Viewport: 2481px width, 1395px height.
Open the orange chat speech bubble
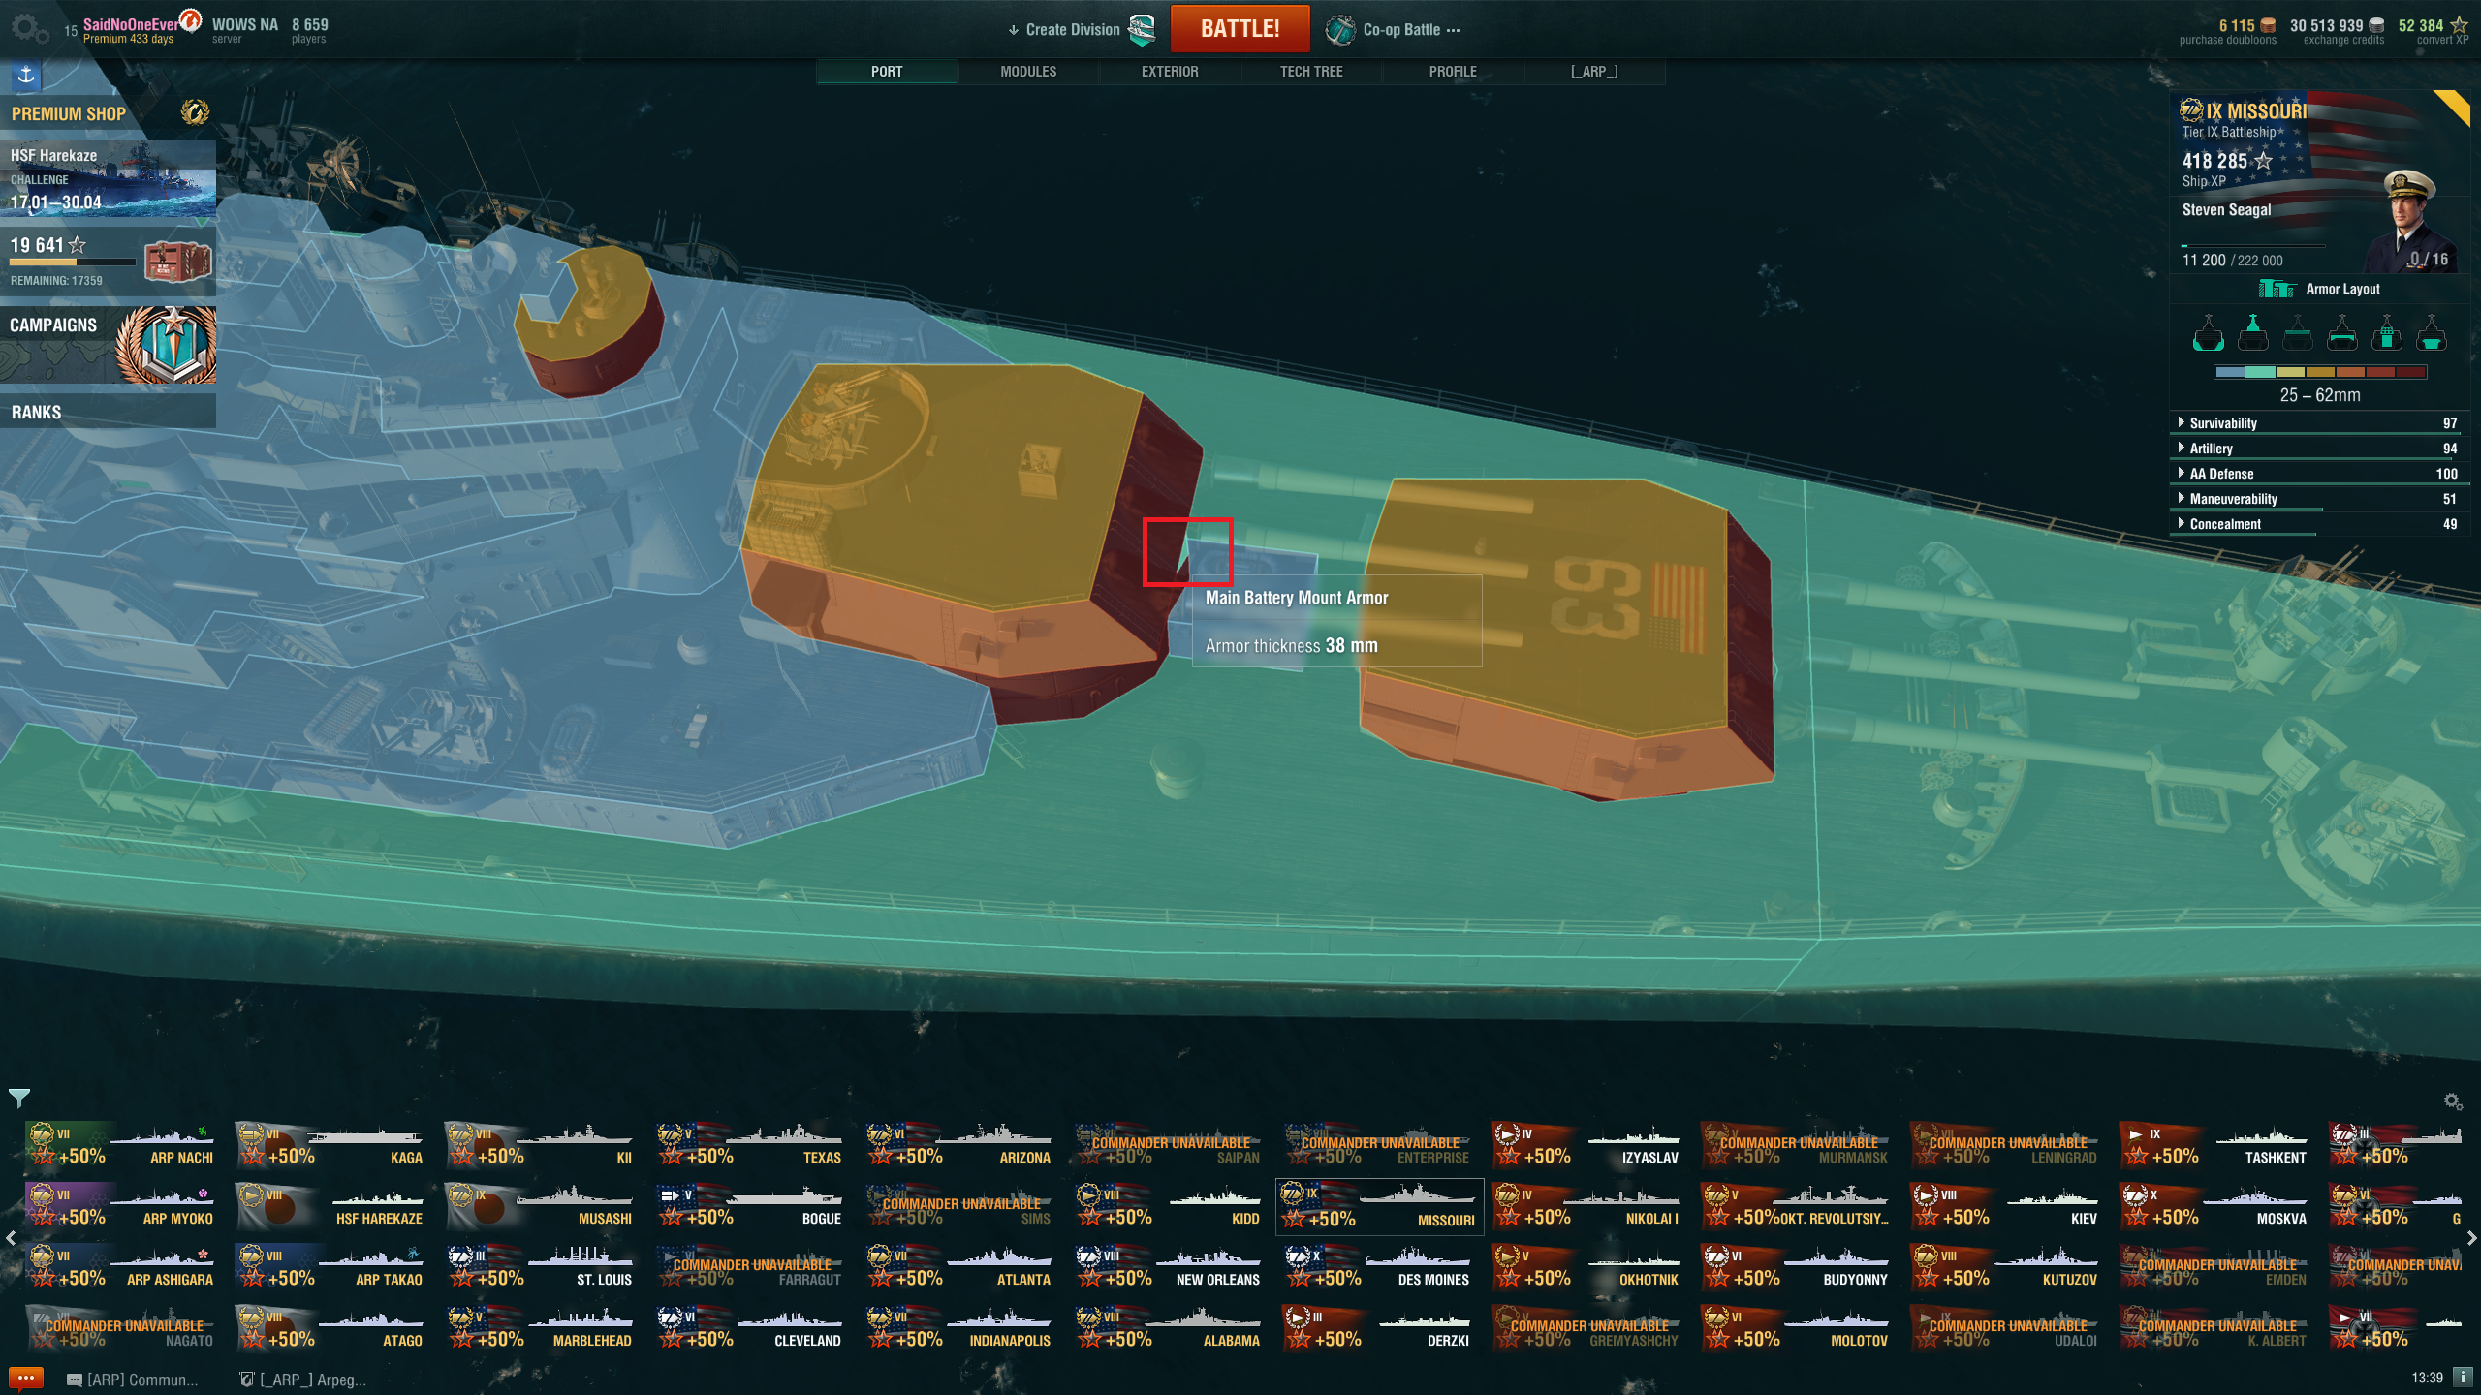click(x=26, y=1378)
